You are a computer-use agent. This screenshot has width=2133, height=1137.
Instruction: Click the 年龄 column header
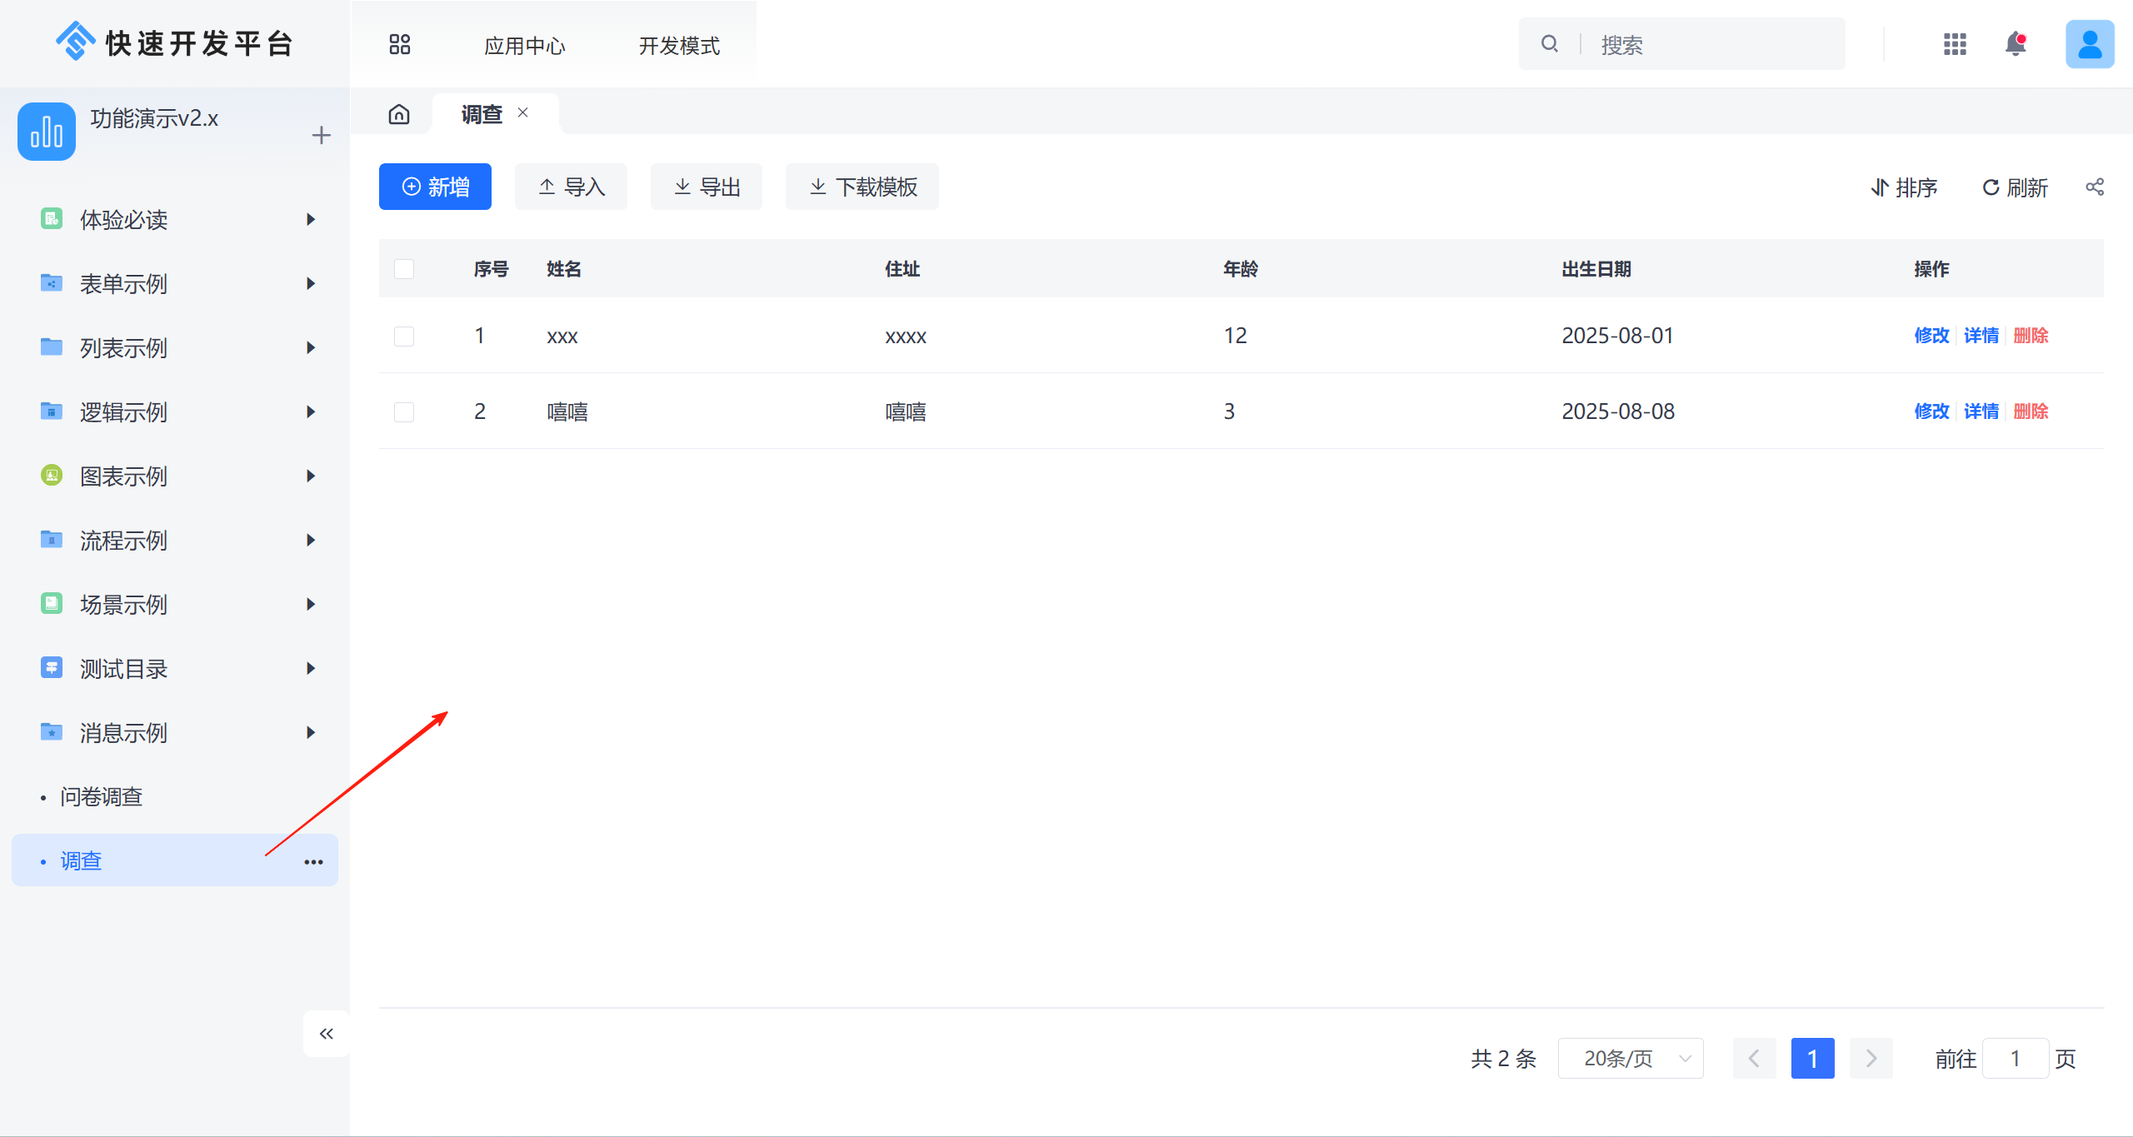click(1241, 269)
